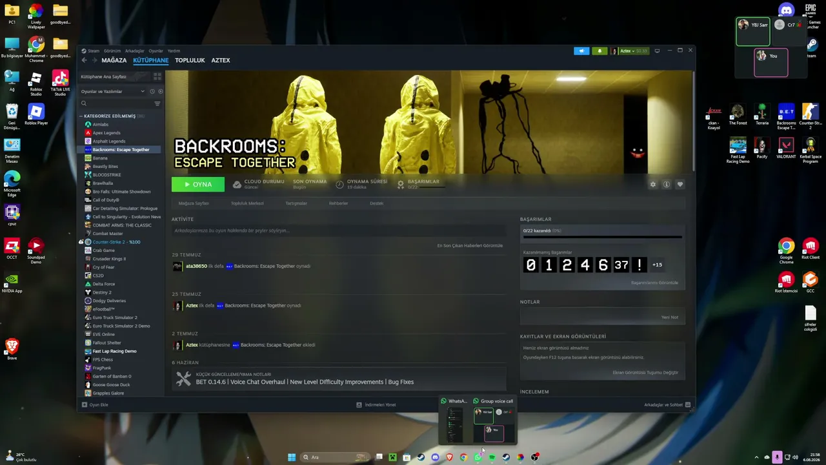Open Topluluk Merkezi link
Screen dimensions: 826x465
pos(247,203)
